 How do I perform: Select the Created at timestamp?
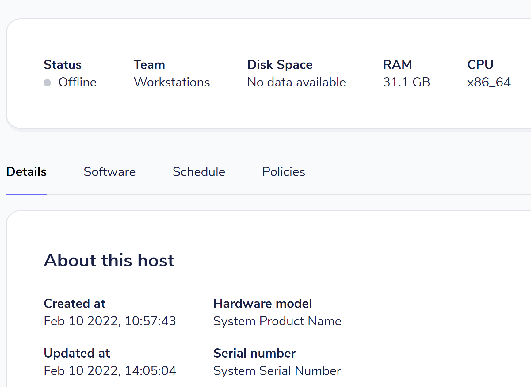pyautogui.click(x=110, y=321)
